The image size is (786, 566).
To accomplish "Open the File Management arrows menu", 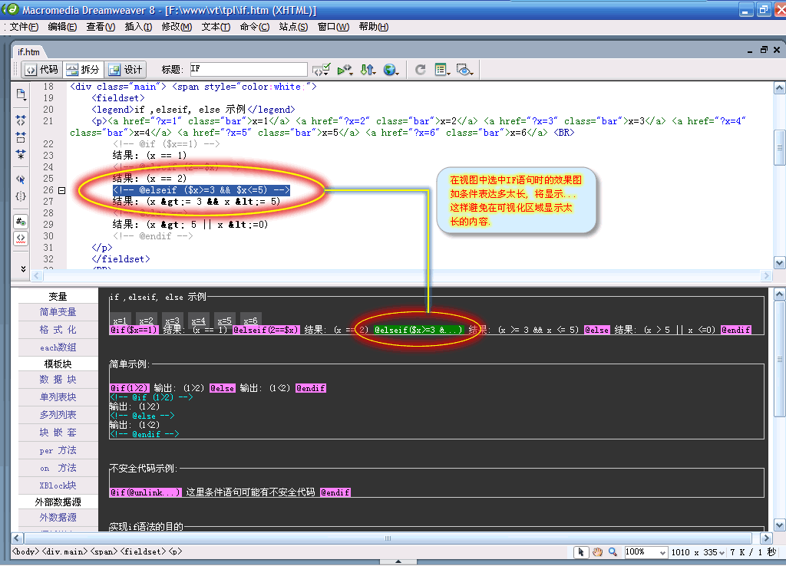I will click(368, 70).
